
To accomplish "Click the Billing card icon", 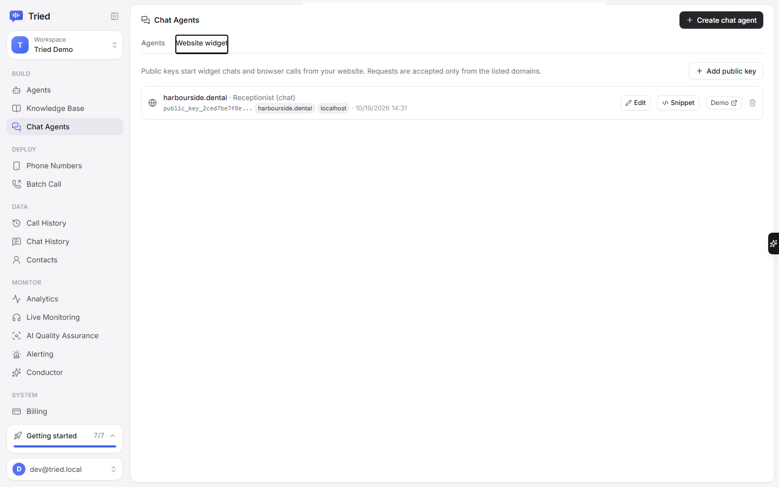I will click(17, 412).
